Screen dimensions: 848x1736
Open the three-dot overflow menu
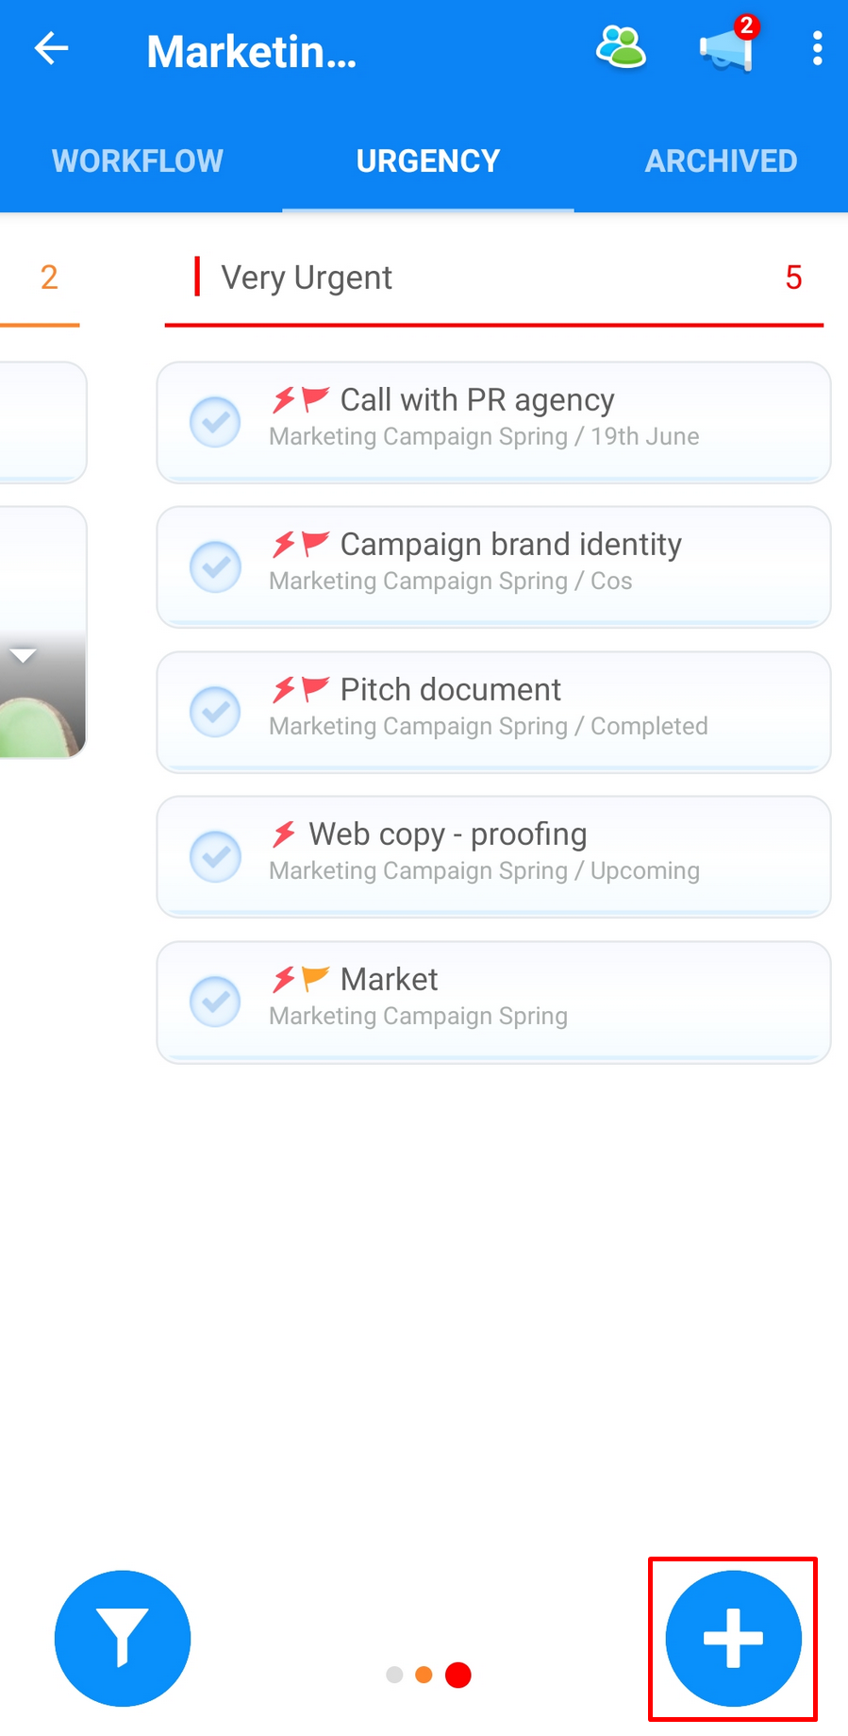[818, 48]
